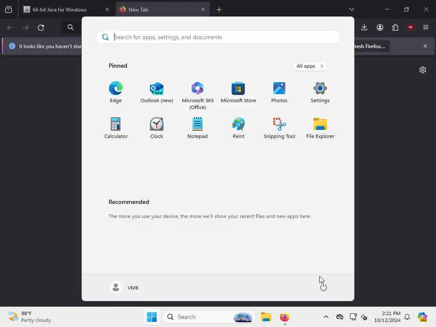
Task: Click the Firefox back arrow
Action: coord(10,28)
